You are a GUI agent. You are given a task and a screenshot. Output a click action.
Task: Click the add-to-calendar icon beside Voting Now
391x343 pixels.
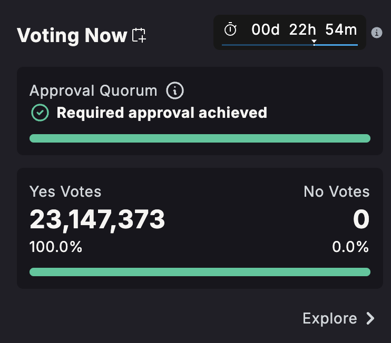[x=139, y=35]
